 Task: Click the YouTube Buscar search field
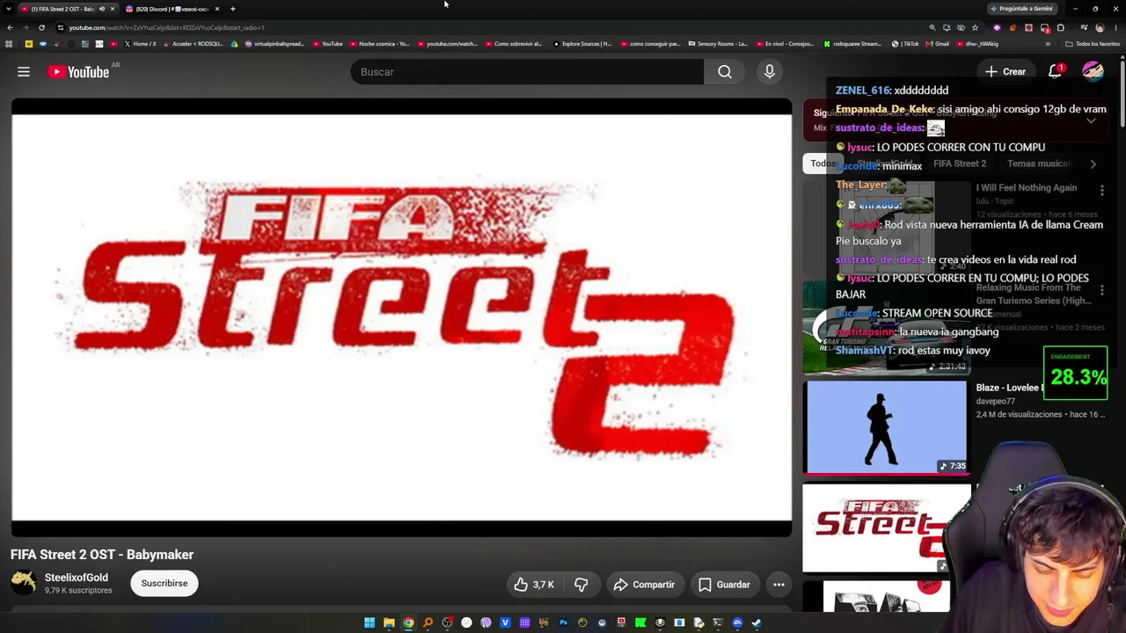coord(527,72)
